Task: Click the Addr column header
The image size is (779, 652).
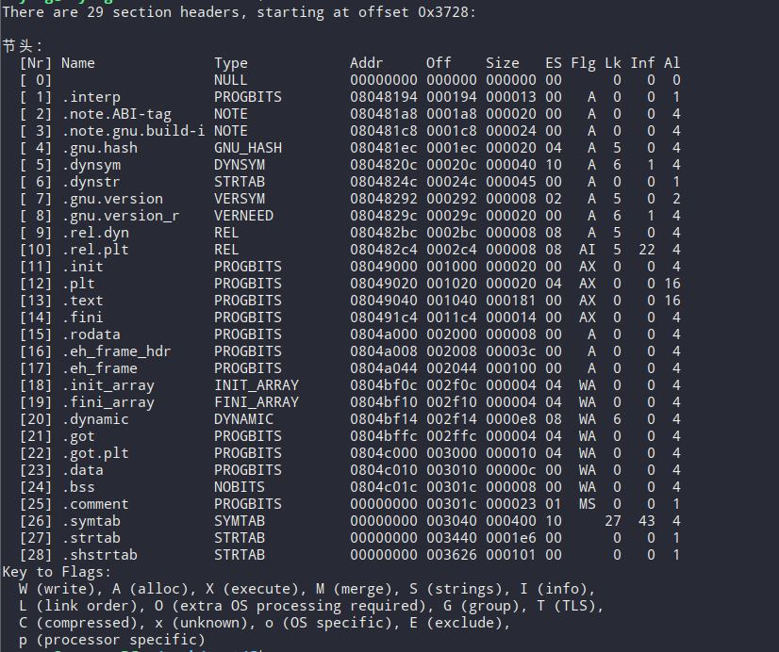Action: pyautogui.click(x=367, y=63)
